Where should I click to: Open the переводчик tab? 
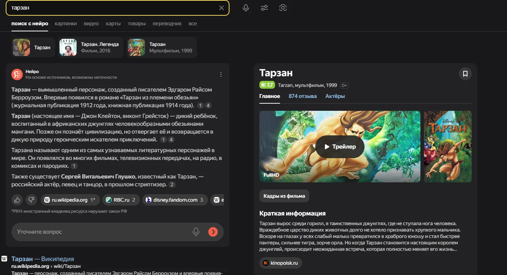click(167, 24)
